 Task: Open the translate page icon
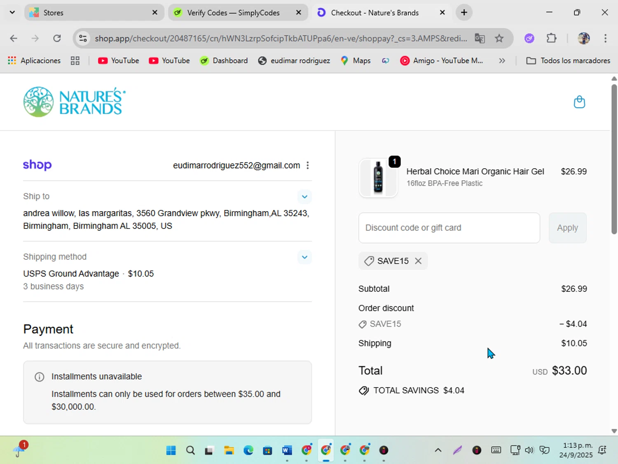pos(480,38)
